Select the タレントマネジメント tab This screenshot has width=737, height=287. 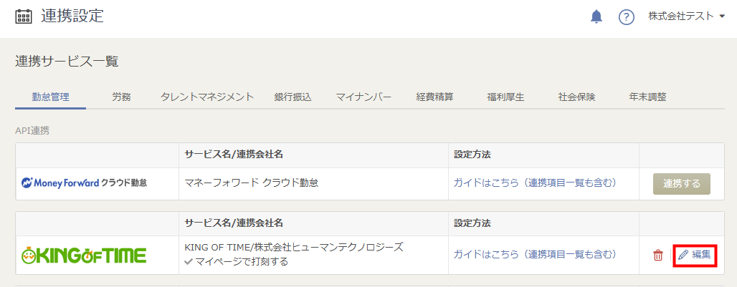pos(207,97)
